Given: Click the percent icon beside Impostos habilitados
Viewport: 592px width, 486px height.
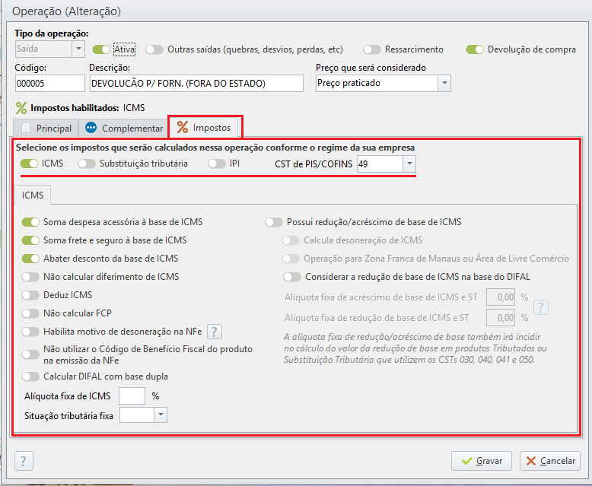Looking at the screenshot, I should click(21, 108).
